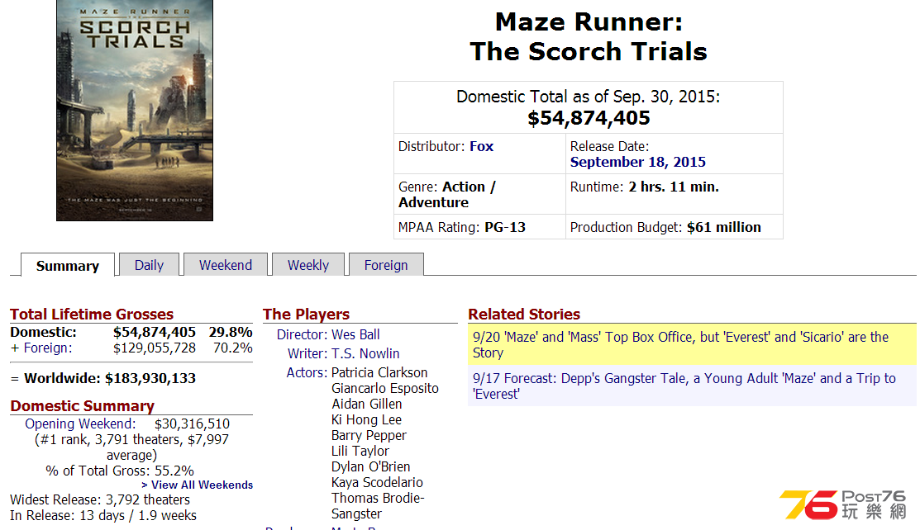Open the Fox distributor link
This screenshot has width=920, height=530.
481,147
